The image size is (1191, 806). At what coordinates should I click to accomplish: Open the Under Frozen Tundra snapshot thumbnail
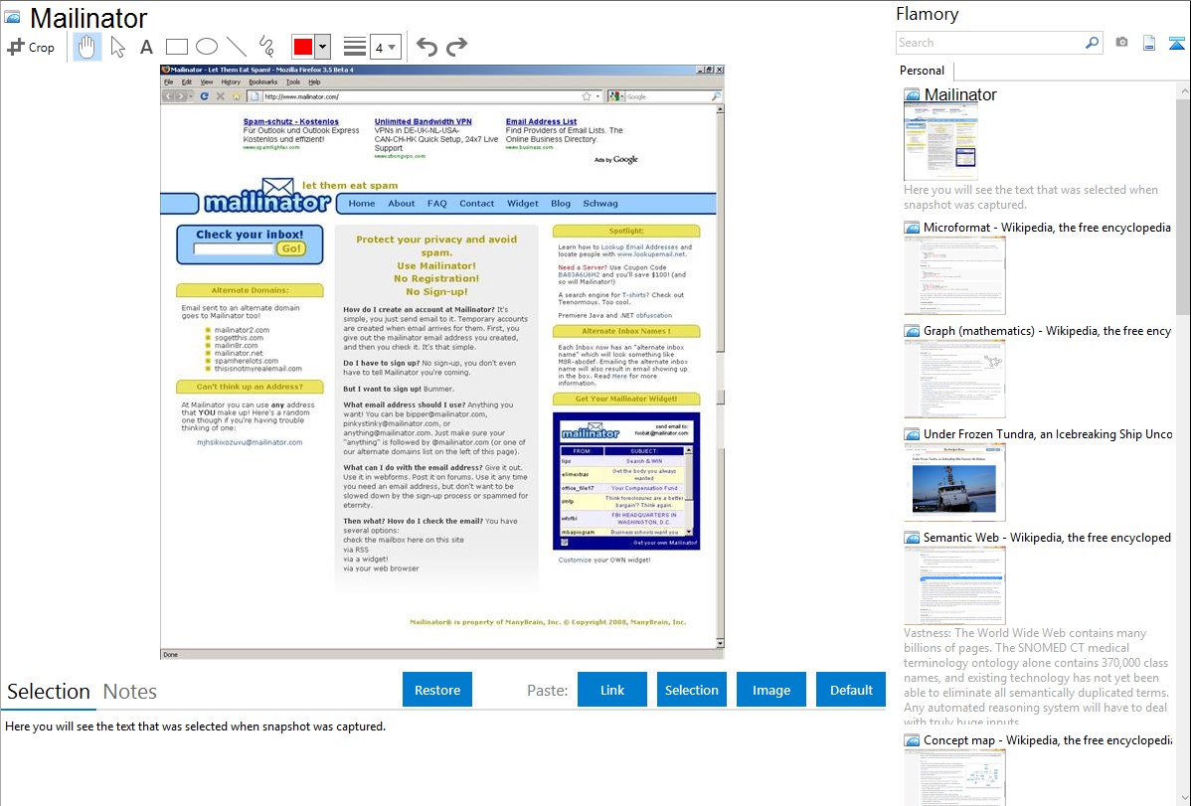click(x=954, y=482)
